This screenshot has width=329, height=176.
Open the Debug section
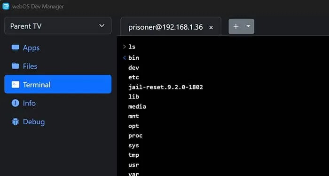tap(58, 121)
